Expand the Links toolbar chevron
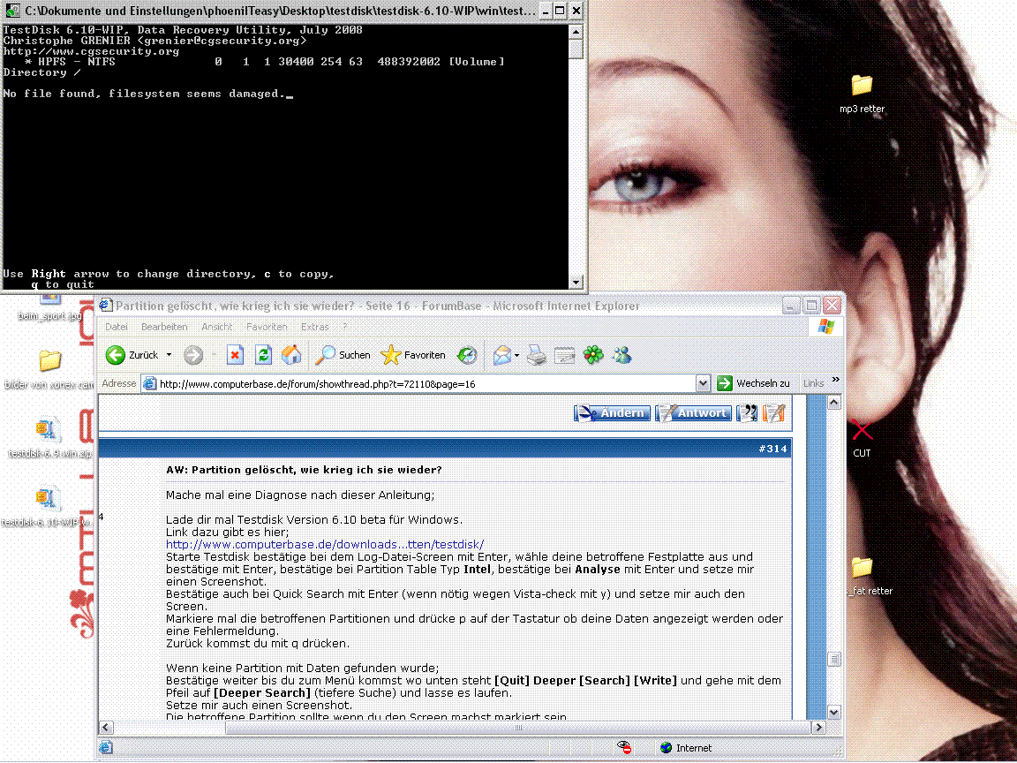Screen dimensions: 1017x763 click(835, 381)
